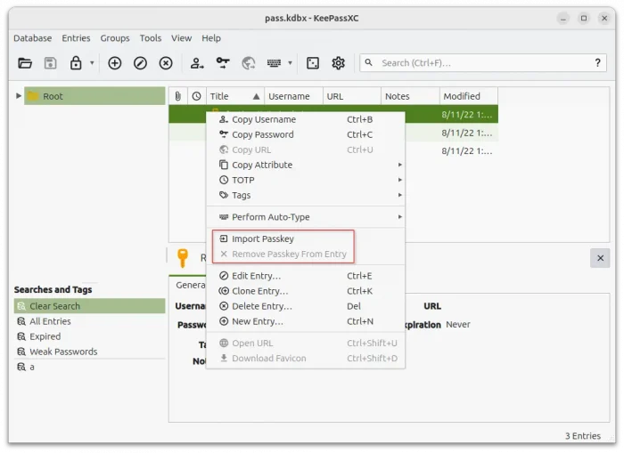Click the Edit Entry pencil toolbar icon
624x453 pixels.
140,63
